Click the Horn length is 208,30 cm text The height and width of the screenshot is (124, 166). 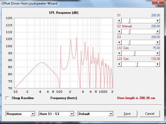tap(136, 98)
